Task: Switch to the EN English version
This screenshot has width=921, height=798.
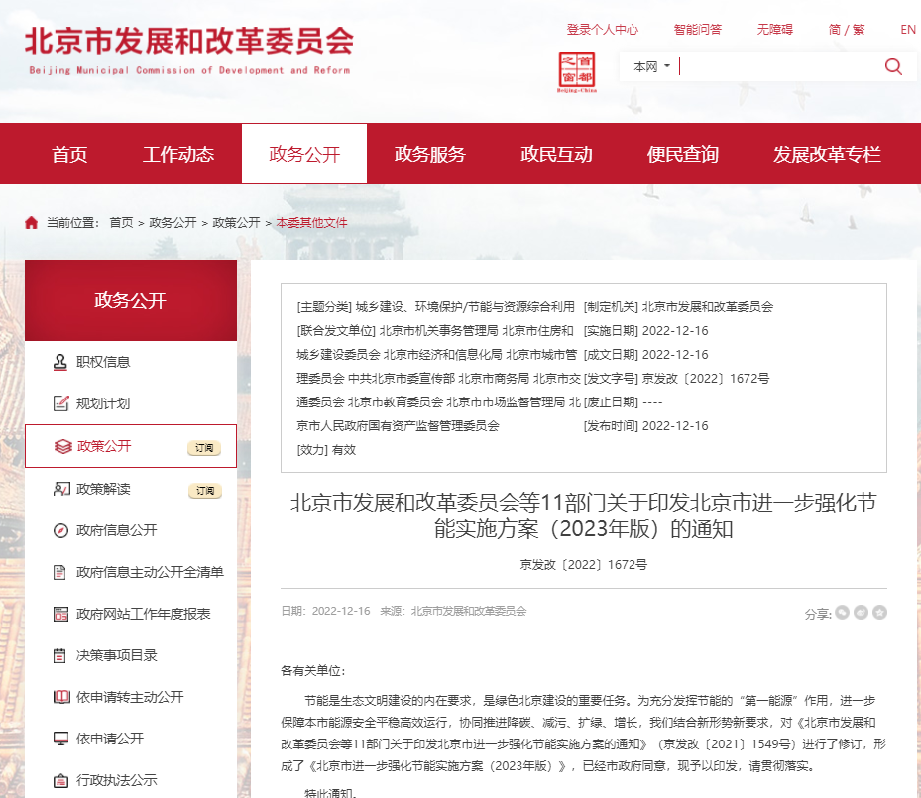Action: tap(908, 30)
